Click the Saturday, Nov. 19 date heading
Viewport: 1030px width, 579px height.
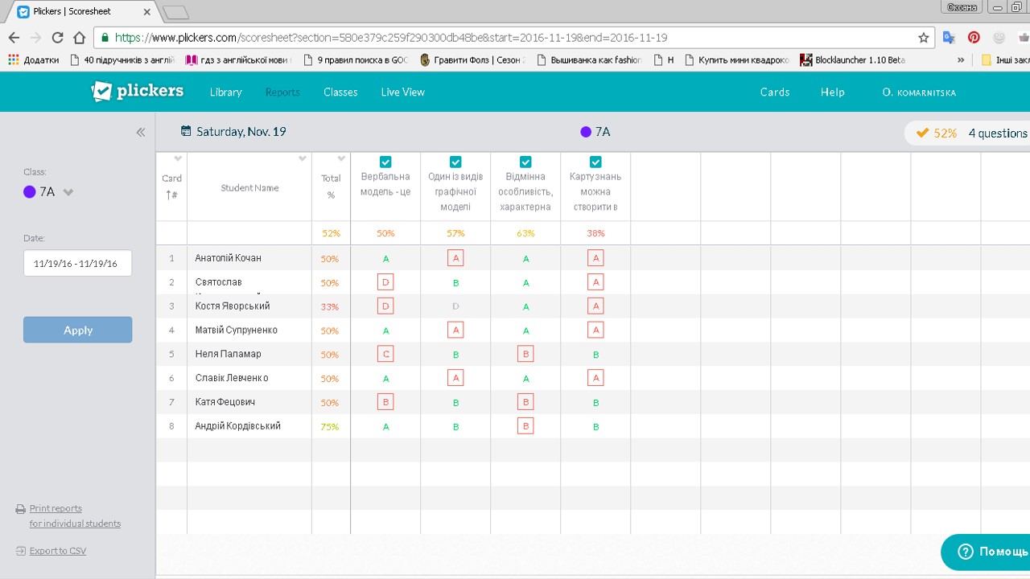tap(241, 132)
